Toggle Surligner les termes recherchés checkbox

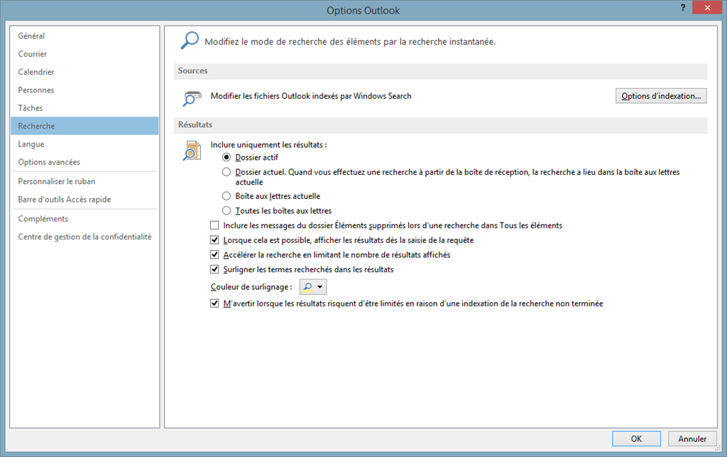tap(214, 269)
